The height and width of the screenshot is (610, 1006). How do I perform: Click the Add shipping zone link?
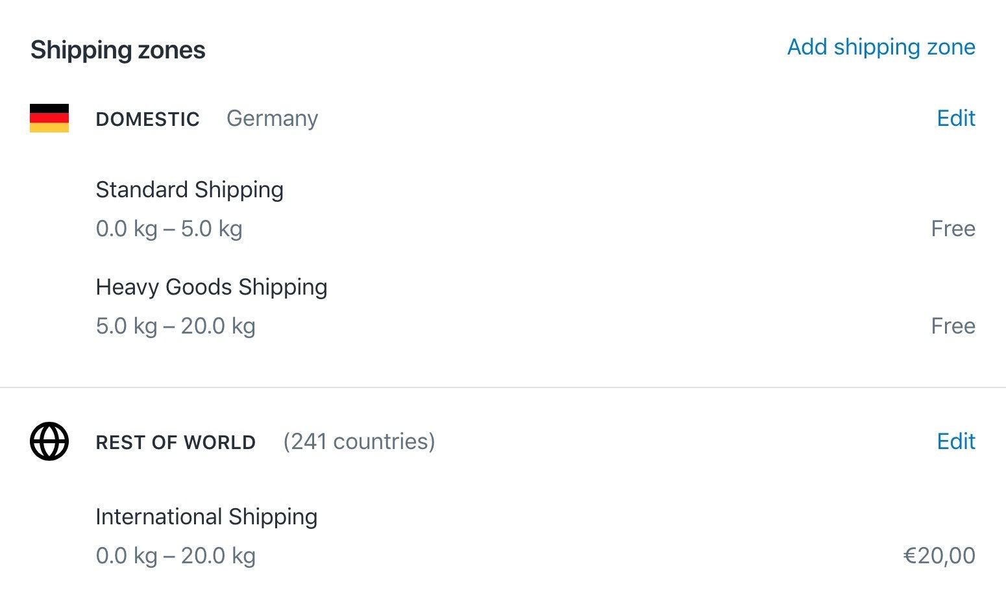click(881, 47)
